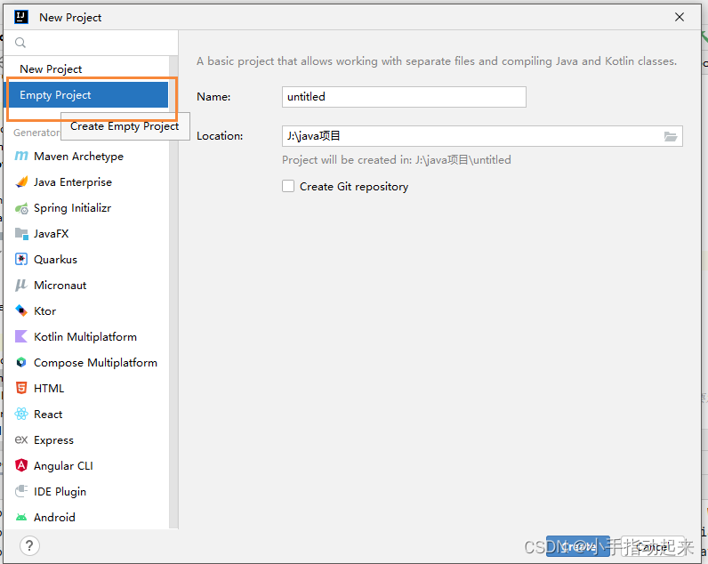Screen dimensions: 708x564
Task: Click the Maven Archetype icon
Action: 21,157
